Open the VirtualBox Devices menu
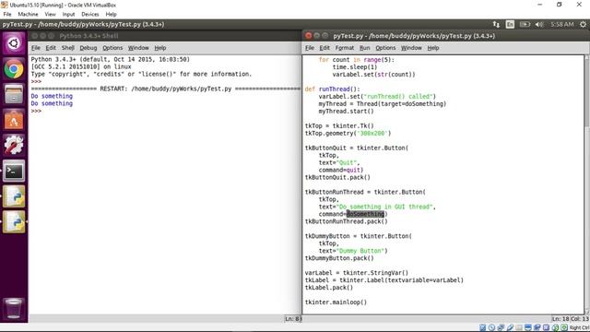 click(x=90, y=15)
